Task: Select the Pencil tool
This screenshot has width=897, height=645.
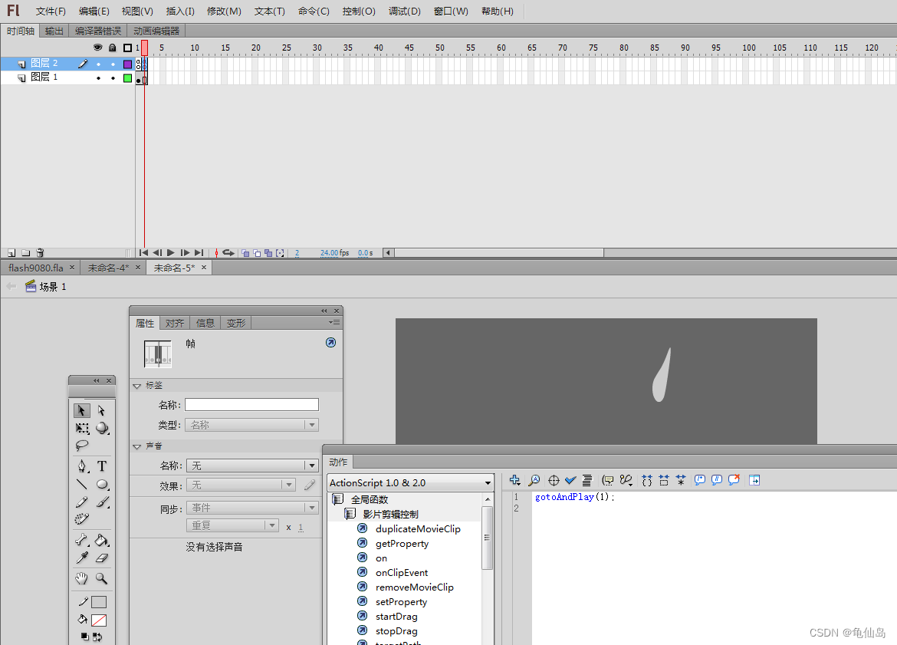Action: pyautogui.click(x=82, y=502)
